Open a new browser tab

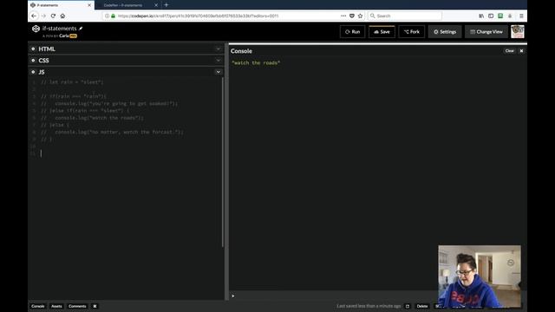tap(166, 5)
